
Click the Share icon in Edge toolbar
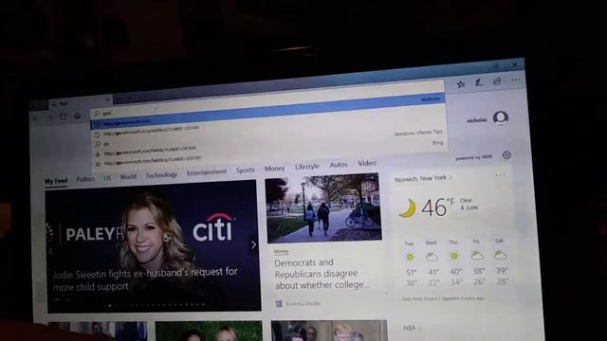pyautogui.click(x=497, y=81)
